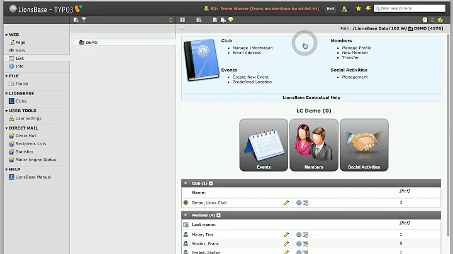This screenshot has width=453, height=254.
Task: Click the Create New Event link
Action: click(x=250, y=77)
